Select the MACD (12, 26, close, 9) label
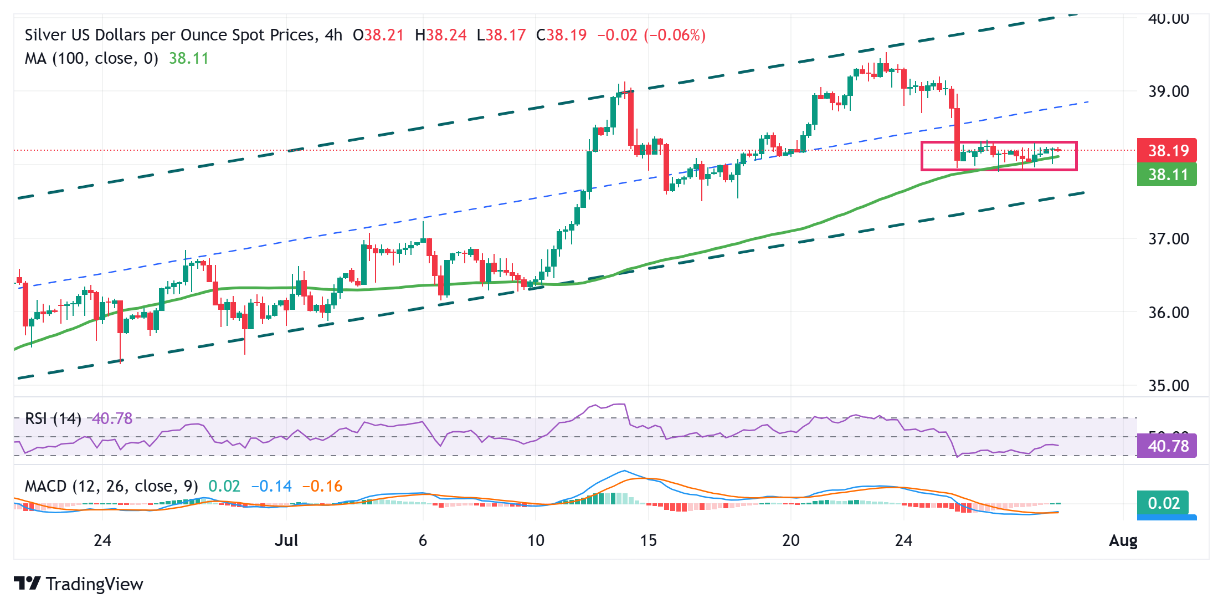Image resolution: width=1223 pixels, height=608 pixels. click(x=111, y=486)
